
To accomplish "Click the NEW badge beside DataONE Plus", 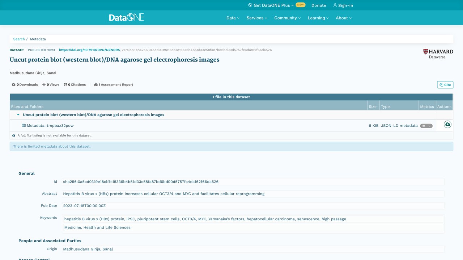I will (x=301, y=5).
